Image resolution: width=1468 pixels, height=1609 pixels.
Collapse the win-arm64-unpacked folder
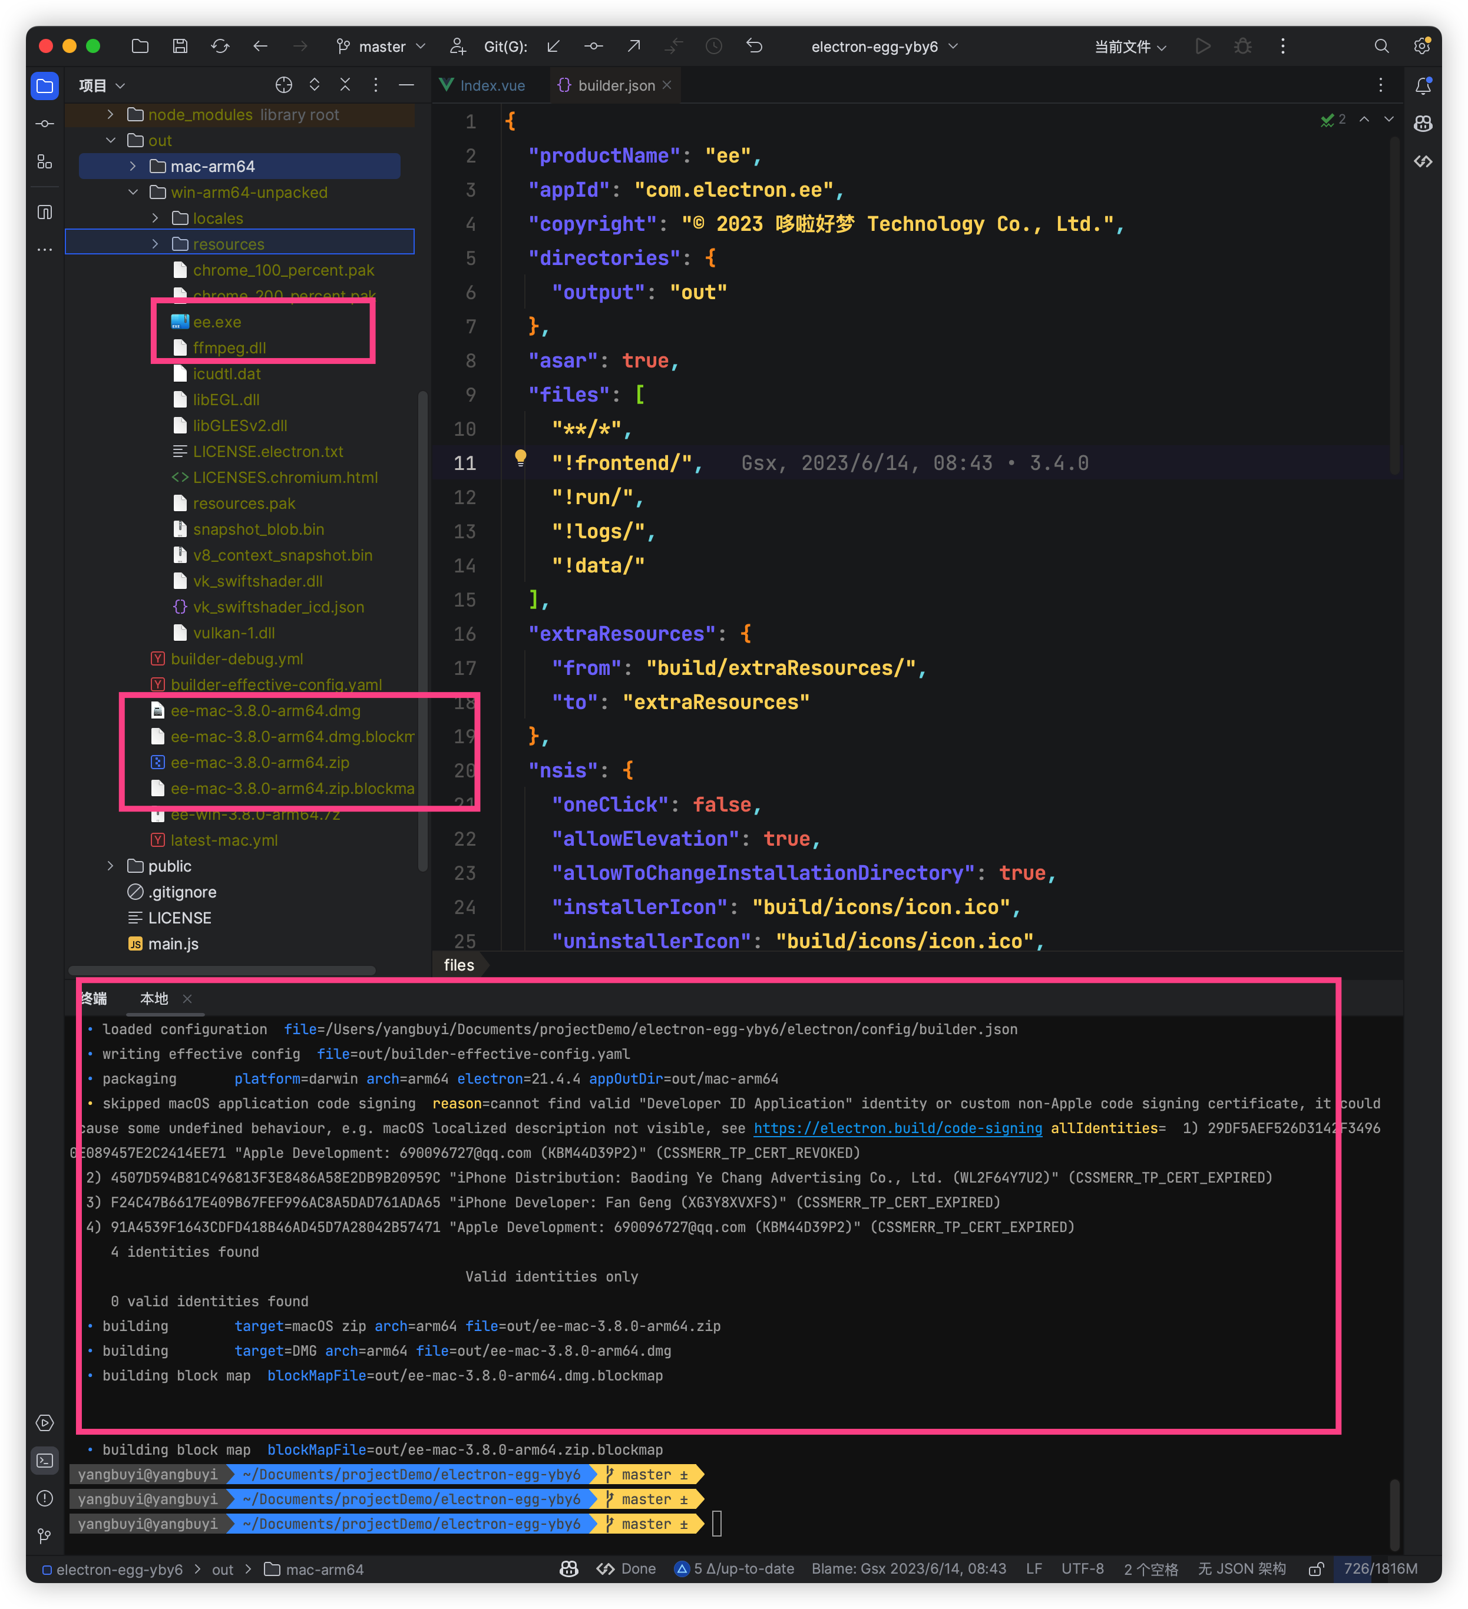coord(133,193)
